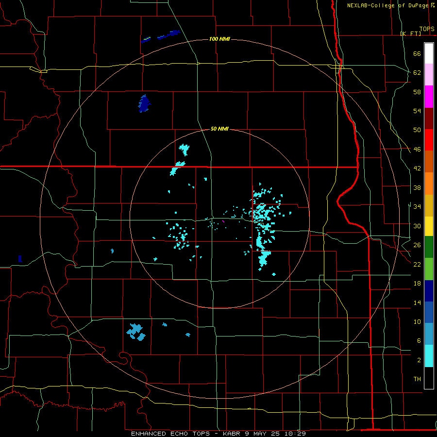Click the dark green legend swatch

pyautogui.click(x=429, y=247)
